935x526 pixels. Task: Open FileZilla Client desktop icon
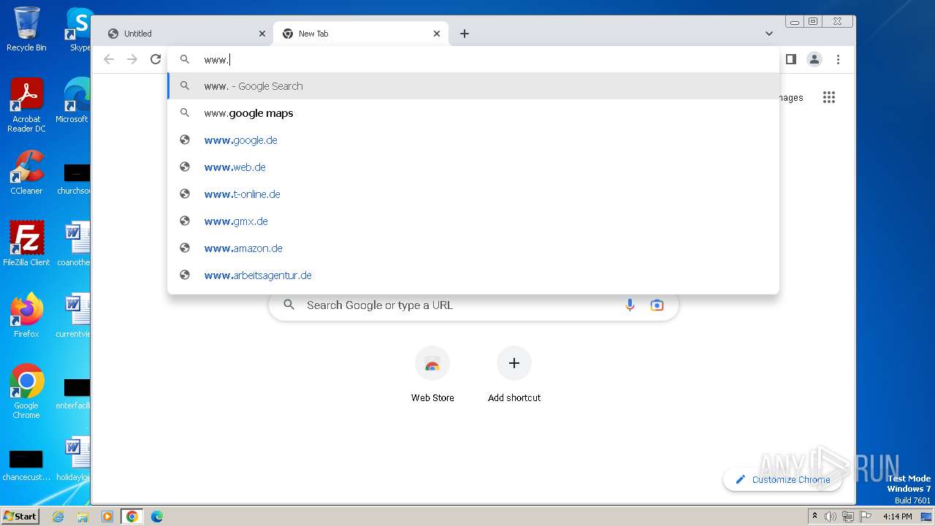[26, 243]
